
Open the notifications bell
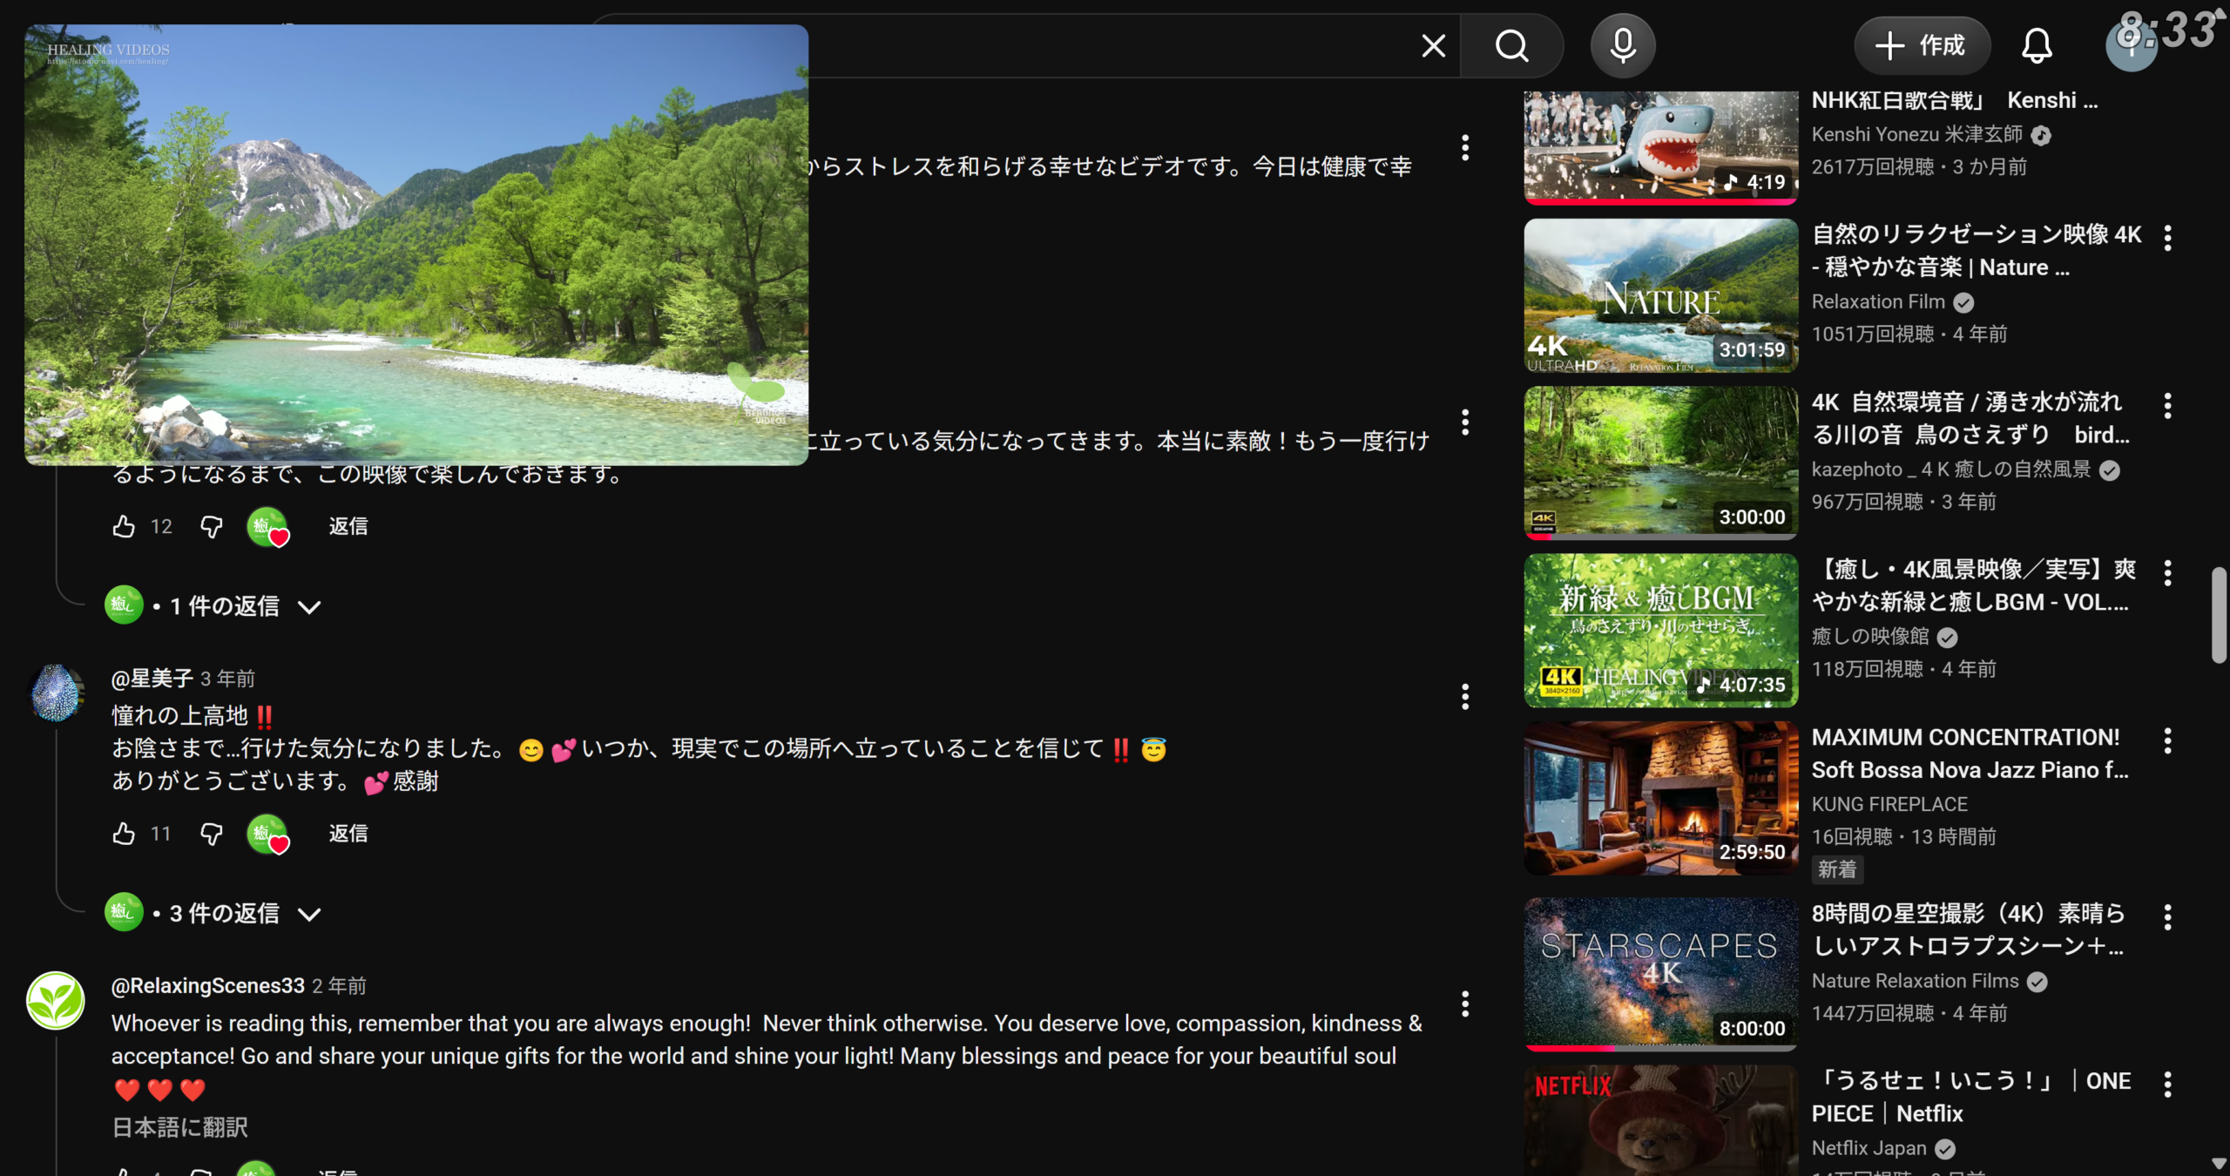tap(2036, 46)
